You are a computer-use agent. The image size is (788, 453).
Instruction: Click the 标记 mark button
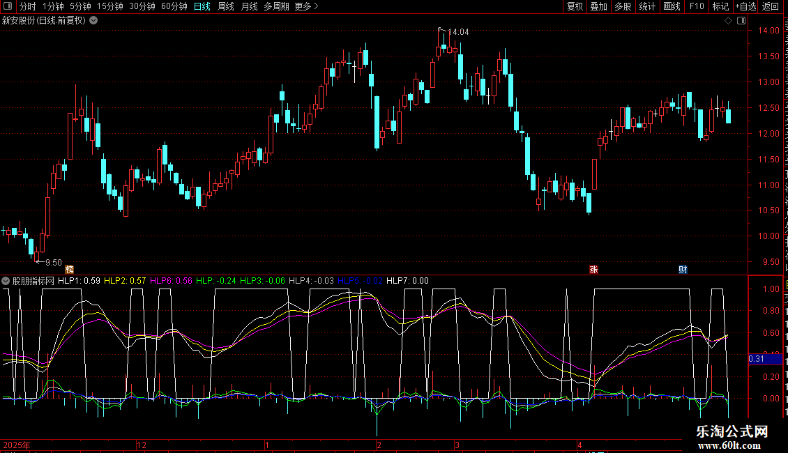(720, 6)
